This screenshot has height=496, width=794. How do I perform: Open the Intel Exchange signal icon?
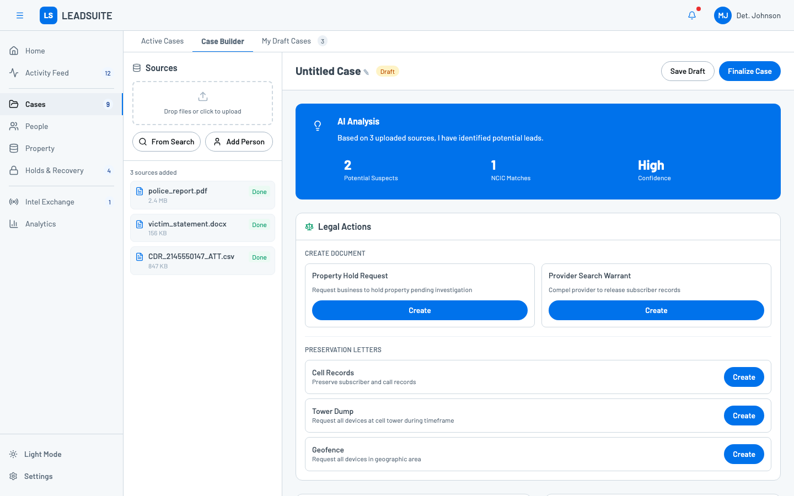[13, 202]
